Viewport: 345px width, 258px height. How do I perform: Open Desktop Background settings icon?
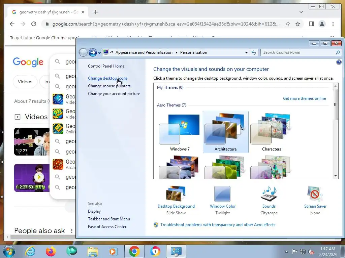176,193
